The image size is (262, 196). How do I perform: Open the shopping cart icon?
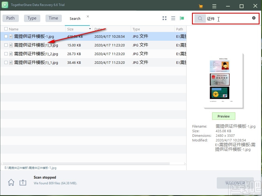click(201, 6)
